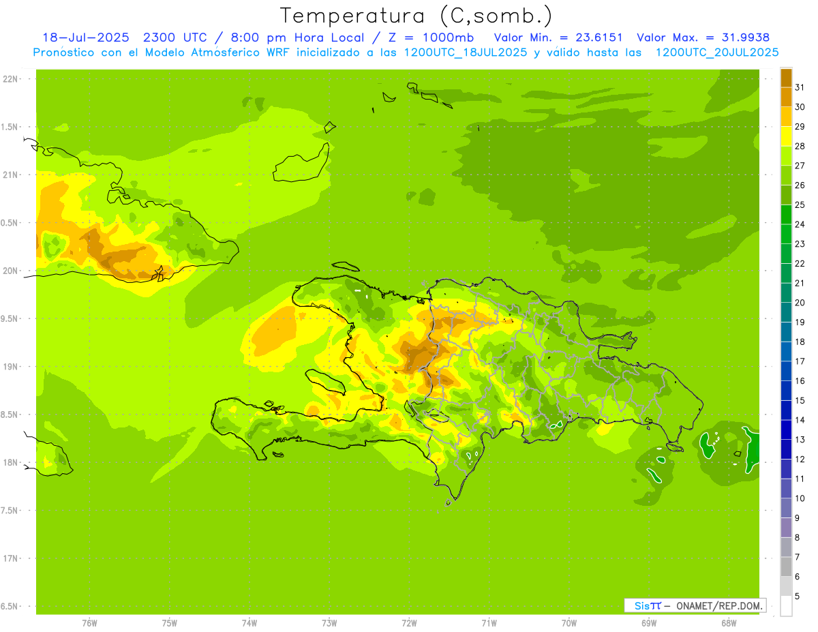The image size is (818, 632).
Task: Click the "Valor Min. = 23.6151" readout
Action: (558, 37)
